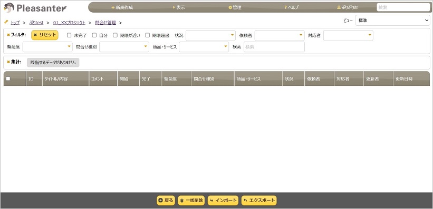The image size is (433, 209).
Task: Click the リセット filter button
Action: pyautogui.click(x=45, y=35)
